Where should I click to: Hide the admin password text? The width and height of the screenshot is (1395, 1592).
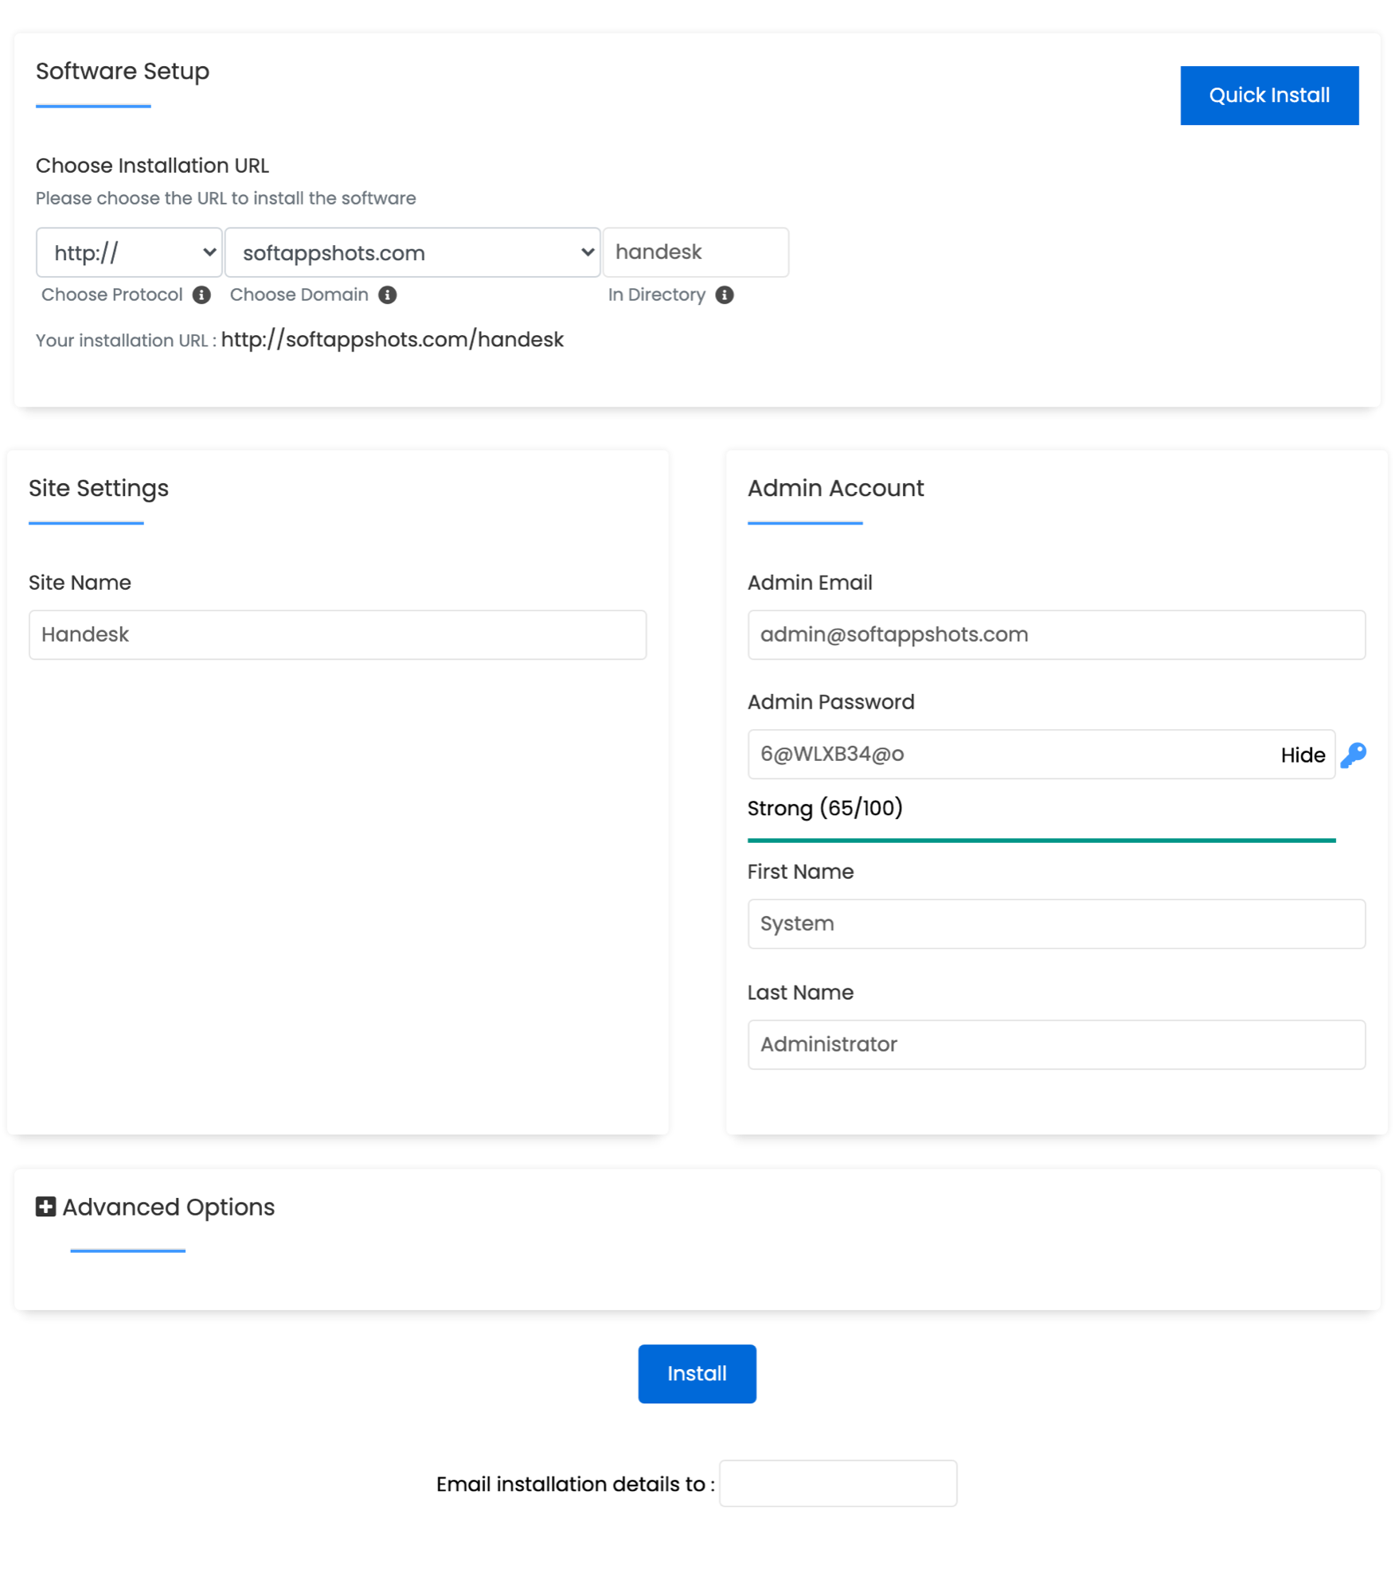click(x=1302, y=755)
